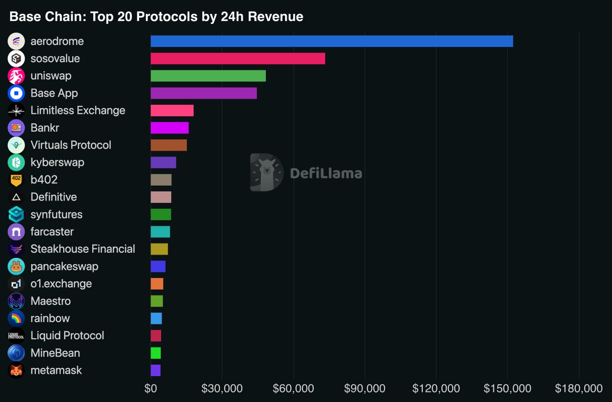Viewport: 612px width, 402px height.
Task: Click the 'Virtuals Protocol' label text
Action: 71,145
